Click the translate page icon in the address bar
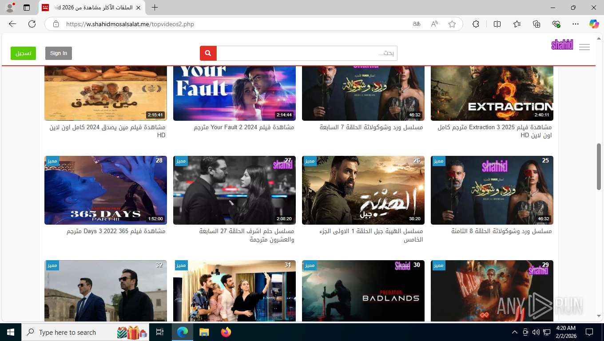Screen dimensions: 604x341 [x=417, y=24]
